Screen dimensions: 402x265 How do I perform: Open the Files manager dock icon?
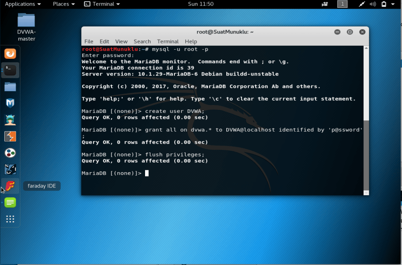pyautogui.click(x=10, y=87)
